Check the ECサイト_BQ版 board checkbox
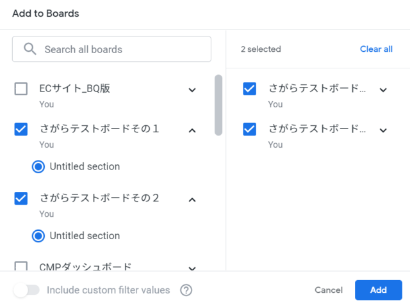The height and width of the screenshot is (305, 410). point(21,89)
